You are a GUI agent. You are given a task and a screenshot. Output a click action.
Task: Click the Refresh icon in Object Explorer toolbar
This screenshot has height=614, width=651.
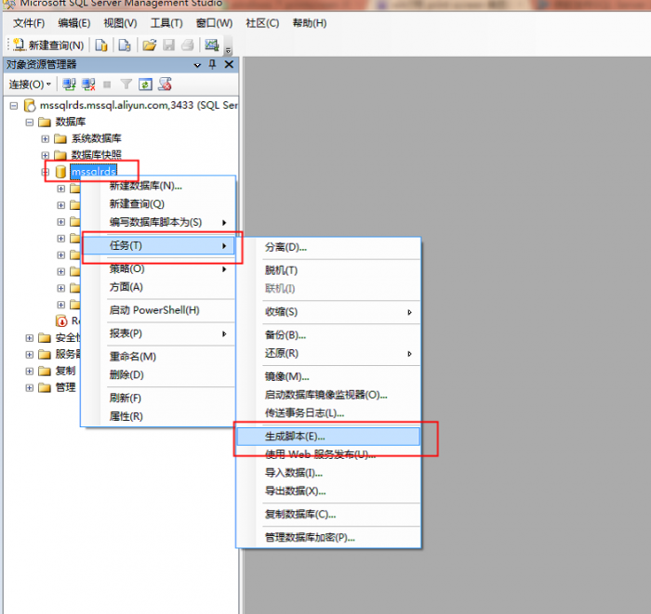(x=145, y=85)
